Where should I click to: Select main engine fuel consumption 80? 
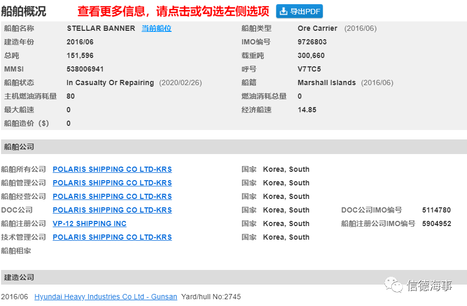coord(70,96)
